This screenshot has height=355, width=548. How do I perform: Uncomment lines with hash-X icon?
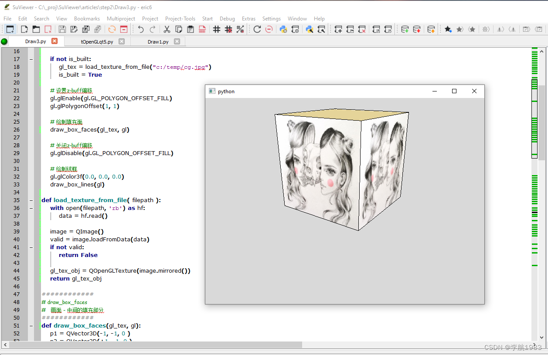(228, 29)
